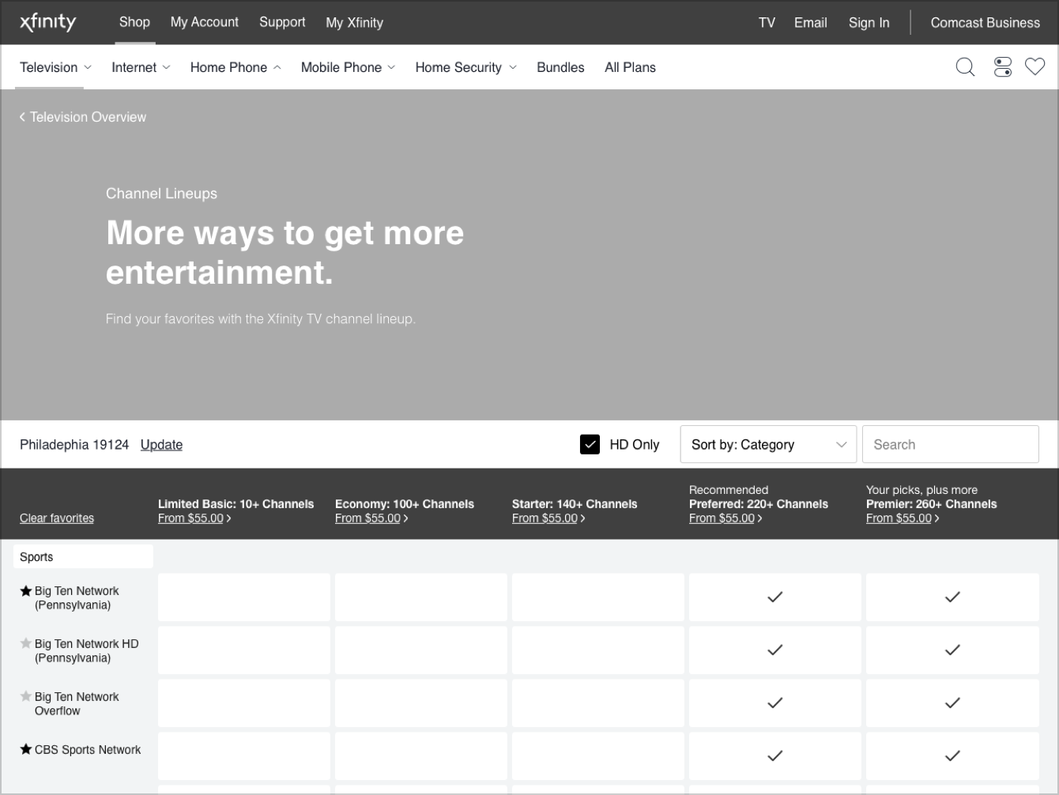Click Clear favorites
The image size is (1059, 795).
pyautogui.click(x=57, y=518)
